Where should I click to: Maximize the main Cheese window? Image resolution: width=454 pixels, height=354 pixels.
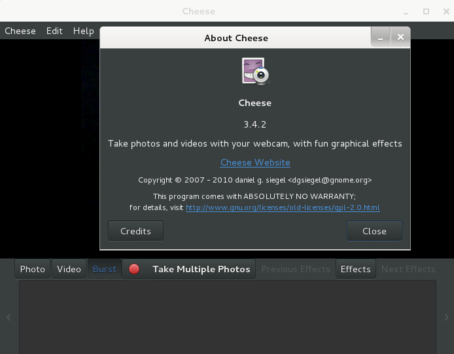[426, 12]
